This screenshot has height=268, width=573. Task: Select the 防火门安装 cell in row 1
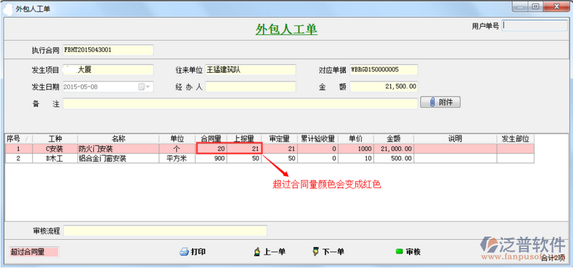[118, 149]
